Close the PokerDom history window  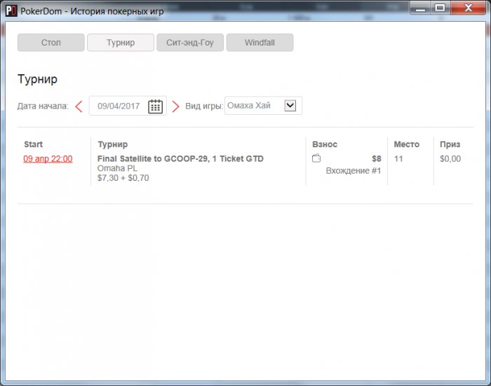[x=468, y=8]
